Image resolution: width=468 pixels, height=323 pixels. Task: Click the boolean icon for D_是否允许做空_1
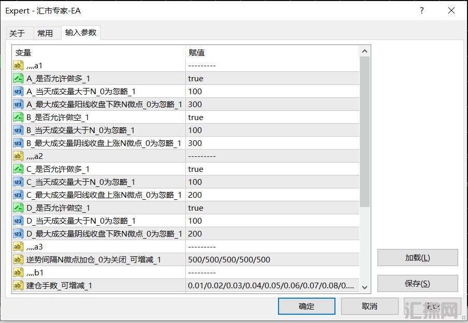click(18, 208)
